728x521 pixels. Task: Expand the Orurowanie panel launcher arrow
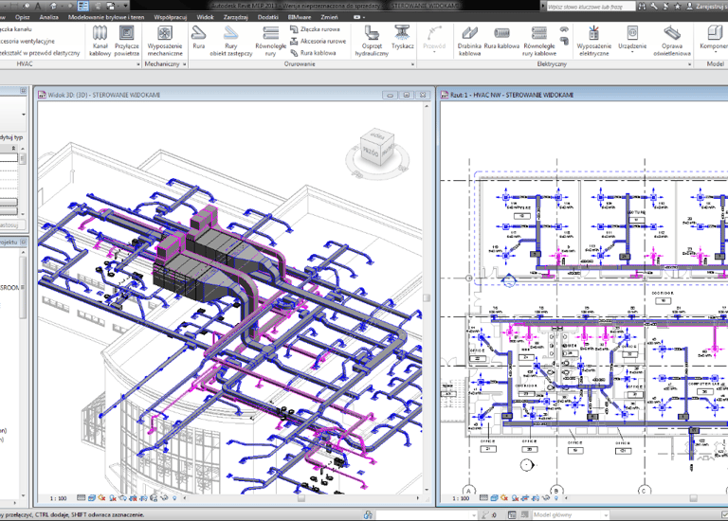tap(412, 64)
